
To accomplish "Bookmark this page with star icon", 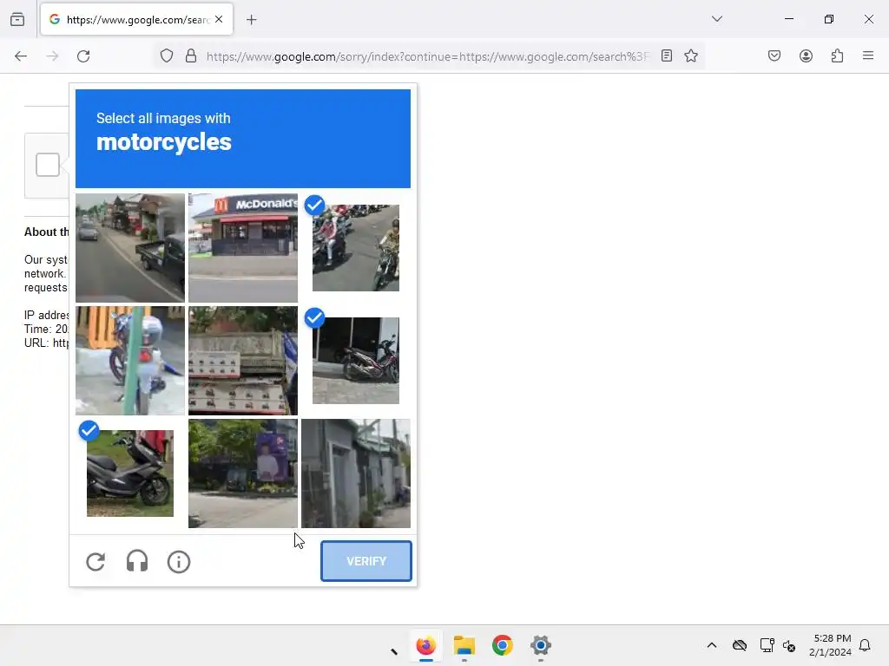I will (690, 55).
